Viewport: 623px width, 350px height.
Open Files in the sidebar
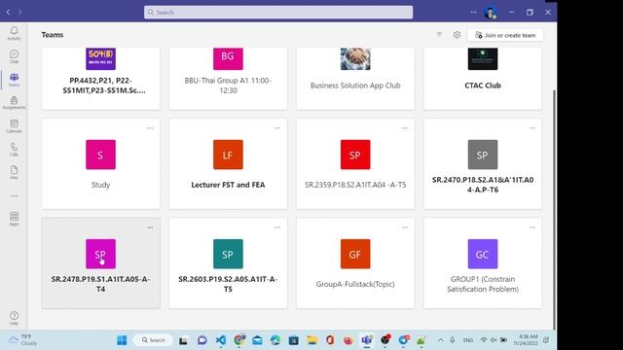point(14,172)
